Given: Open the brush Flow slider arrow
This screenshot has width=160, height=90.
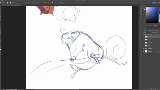Looking at the screenshot, I should click(40, 3).
